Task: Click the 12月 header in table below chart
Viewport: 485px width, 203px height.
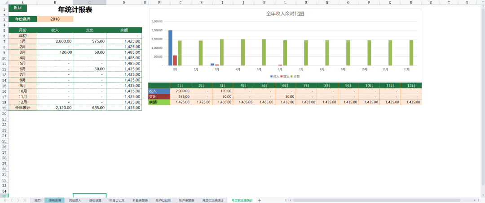Action: tap(411, 86)
